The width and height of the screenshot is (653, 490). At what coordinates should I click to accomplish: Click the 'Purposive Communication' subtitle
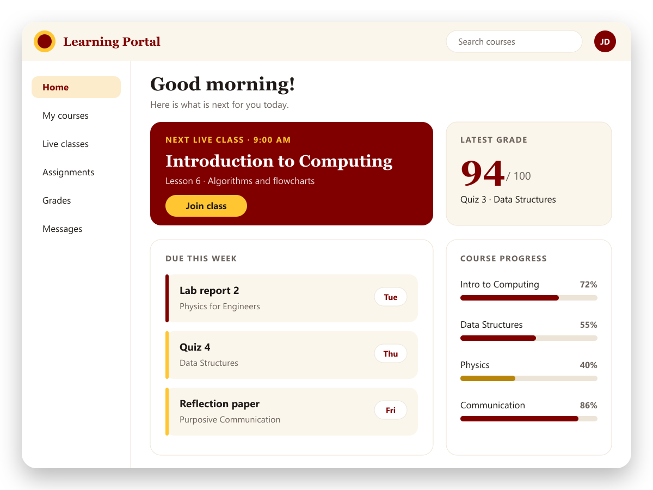point(230,420)
